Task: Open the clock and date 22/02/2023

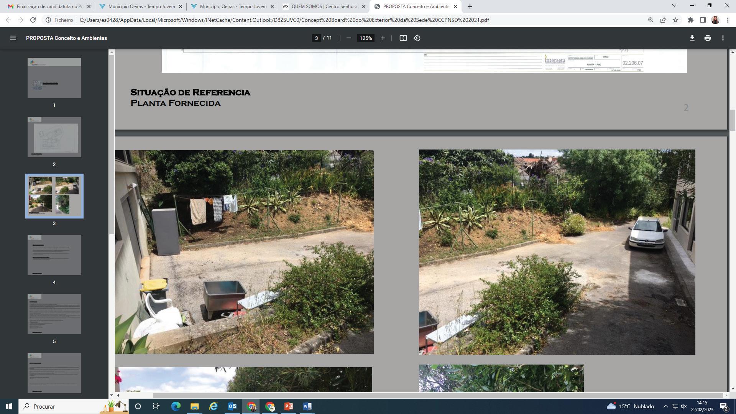Action: click(702, 406)
